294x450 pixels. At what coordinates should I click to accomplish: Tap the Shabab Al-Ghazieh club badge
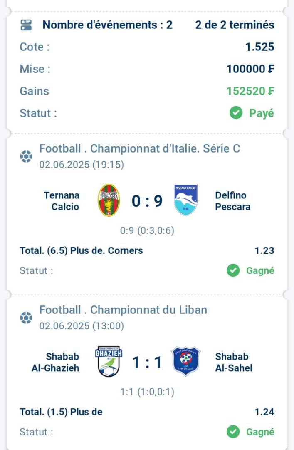click(x=109, y=361)
